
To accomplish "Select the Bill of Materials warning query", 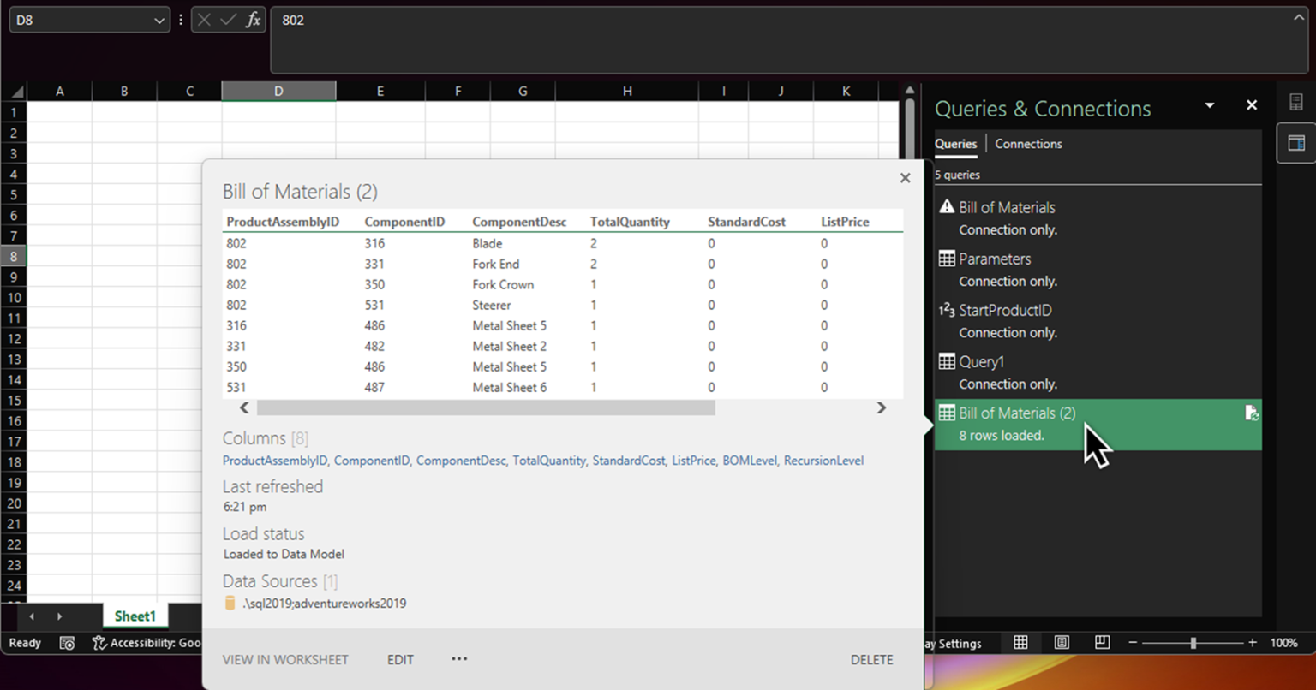I will pyautogui.click(x=1098, y=218).
